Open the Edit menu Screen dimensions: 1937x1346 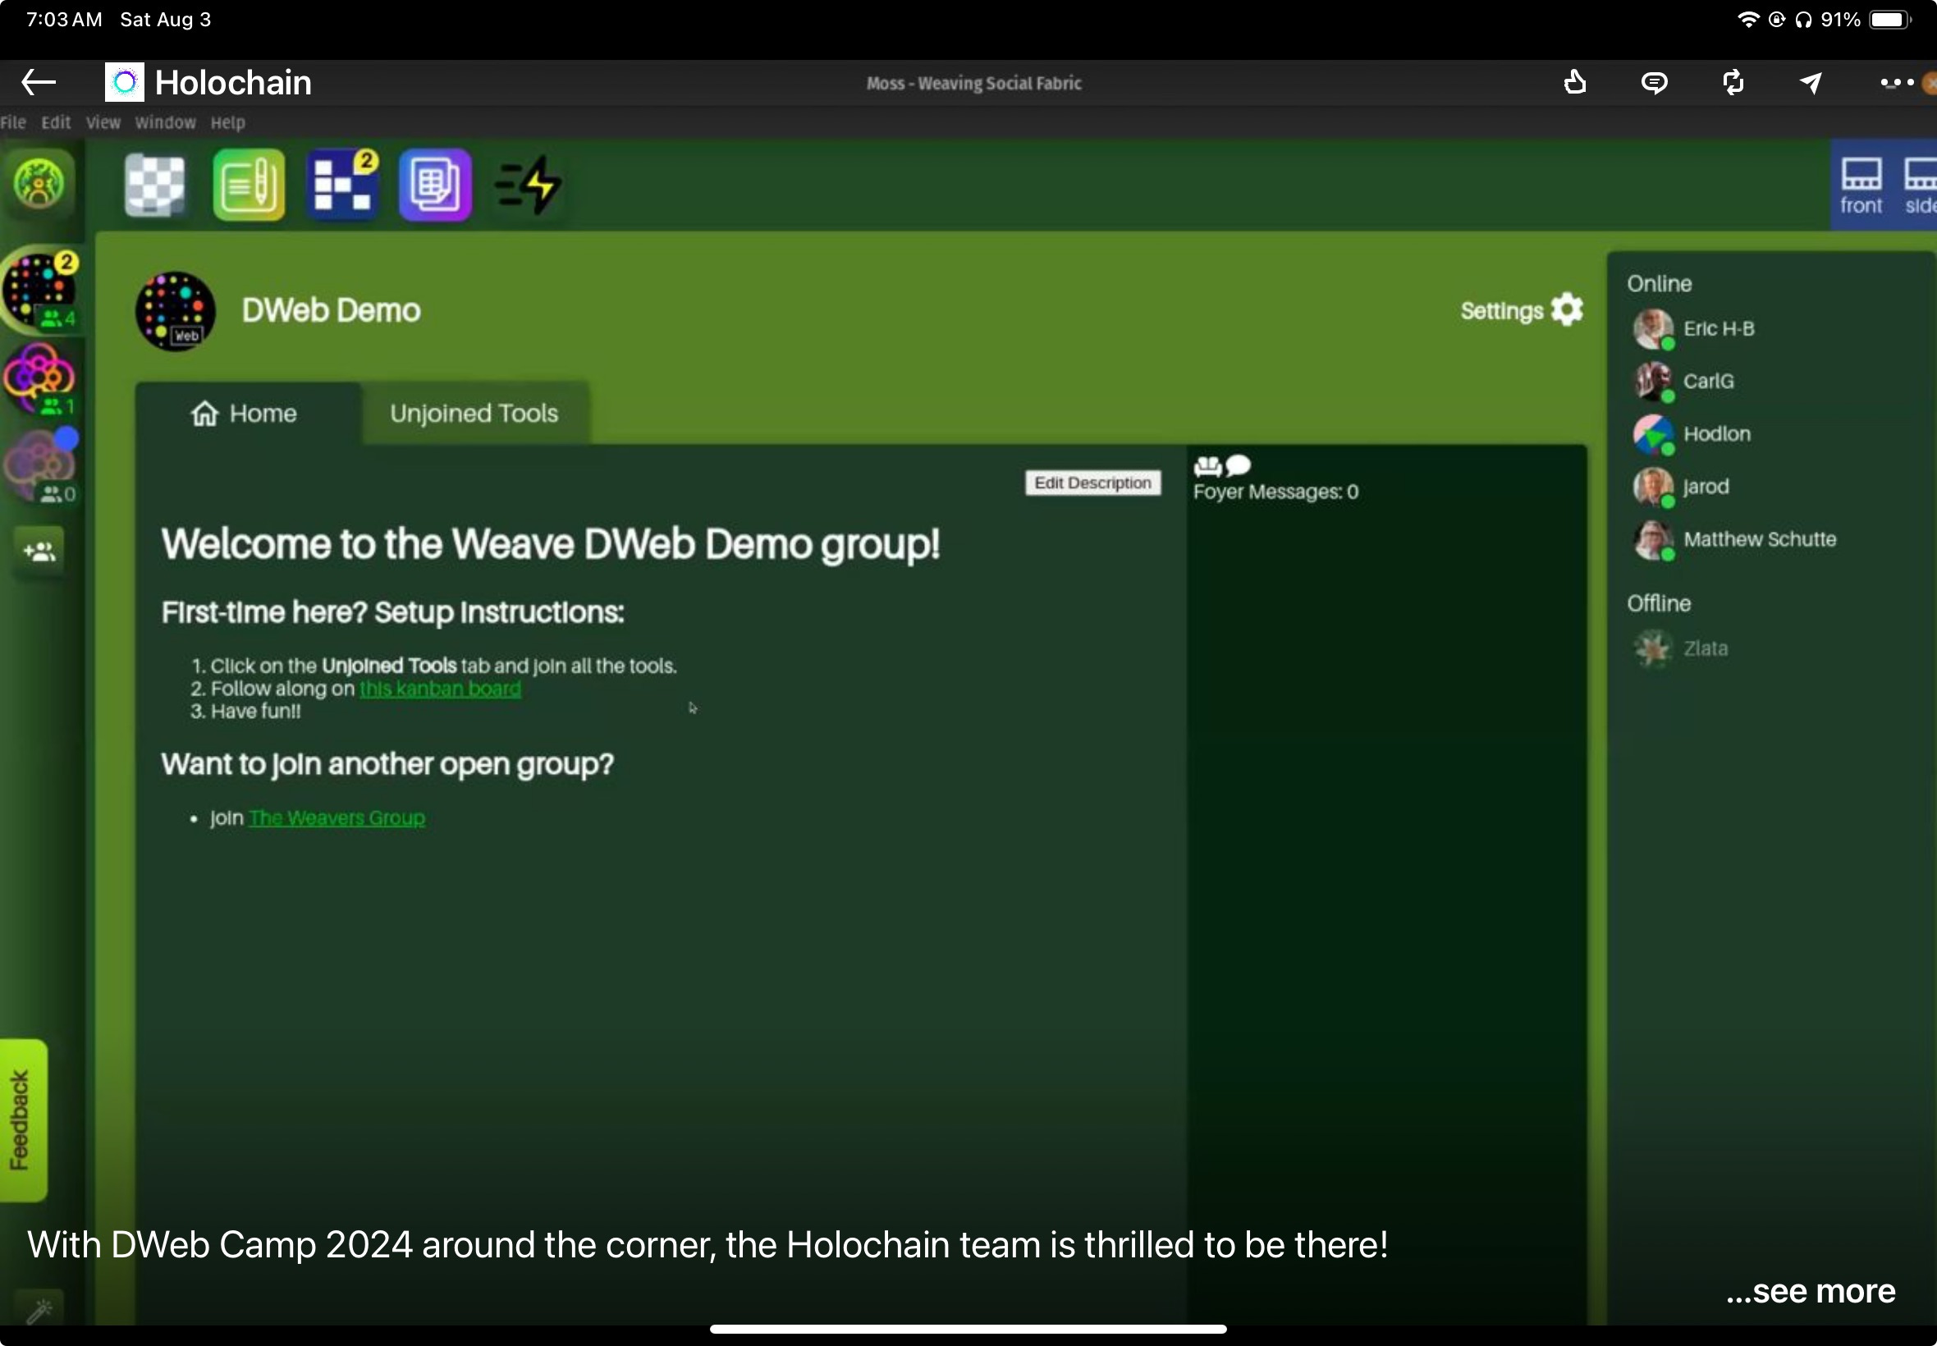tap(56, 122)
